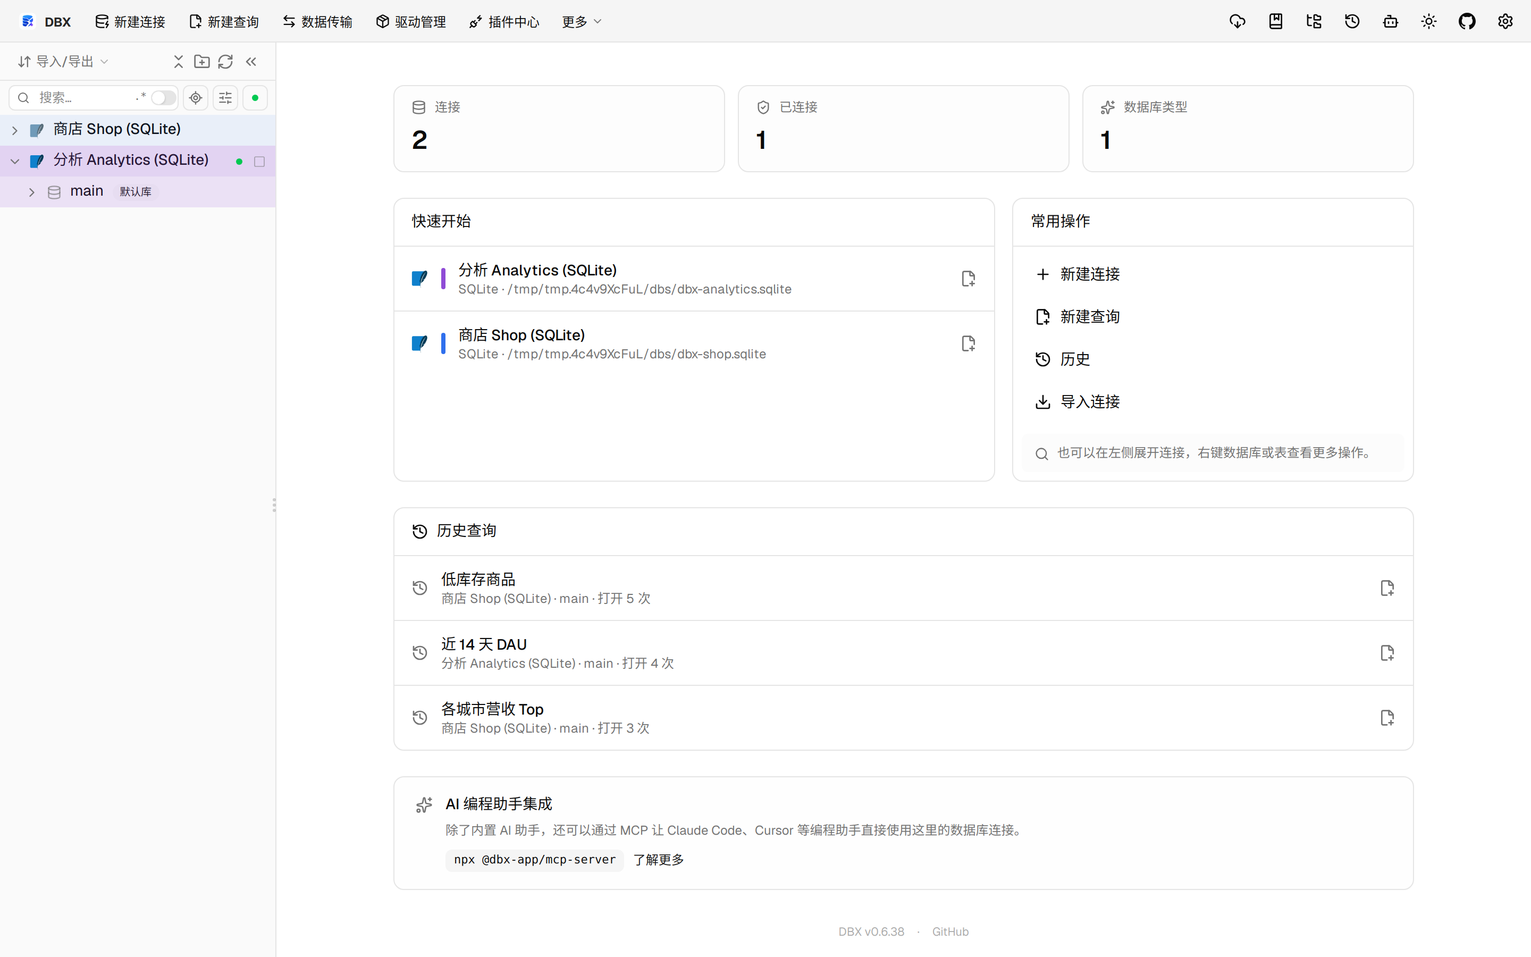
Task: Click the refresh connections icon in sidebar
Action: coord(225,61)
